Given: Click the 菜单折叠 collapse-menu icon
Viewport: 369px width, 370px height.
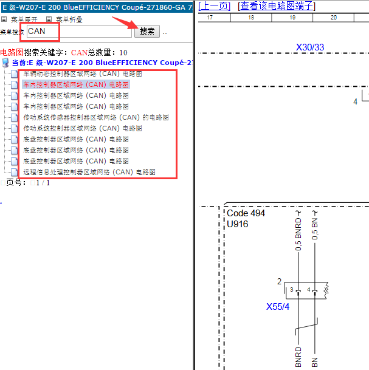Looking at the screenshot, I should point(49,19).
